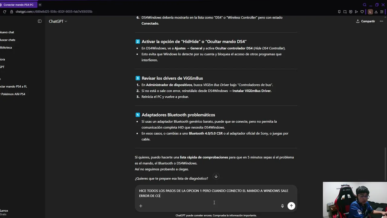
Task: Send the message with up-arrow button
Action: [291, 206]
